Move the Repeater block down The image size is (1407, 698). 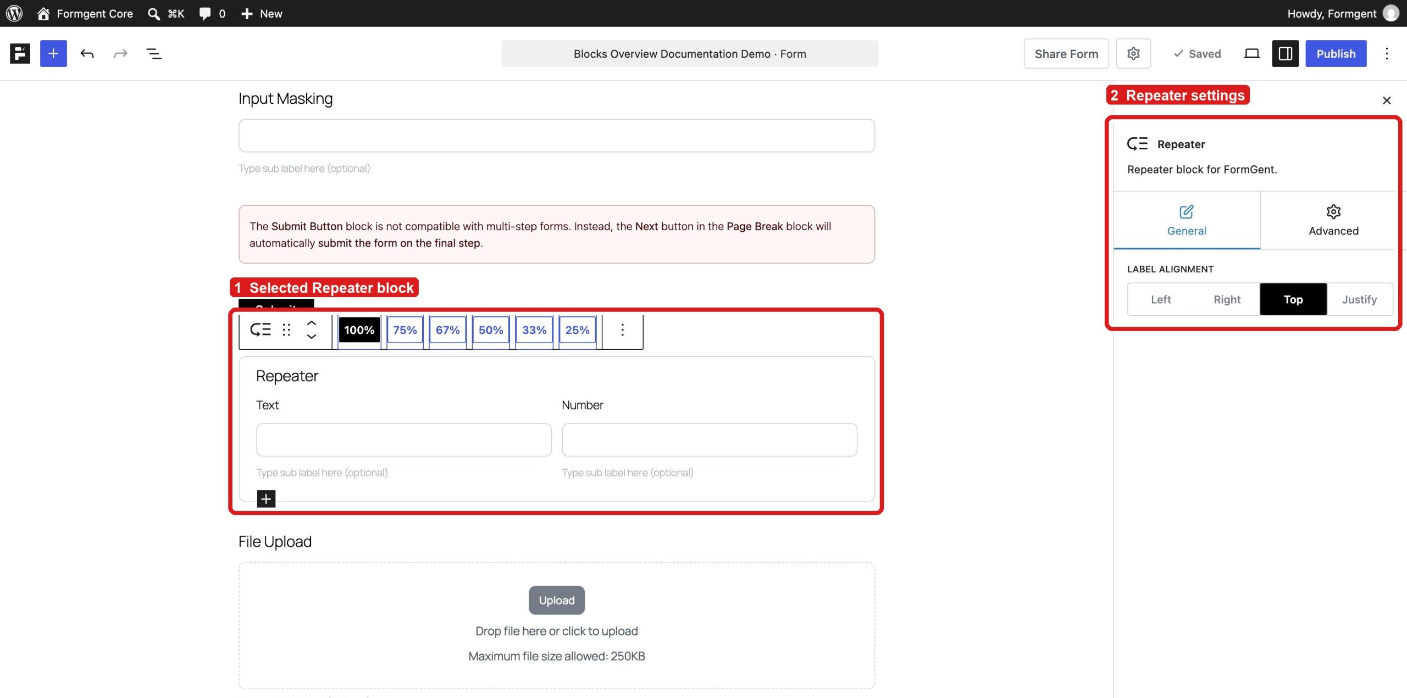point(312,337)
